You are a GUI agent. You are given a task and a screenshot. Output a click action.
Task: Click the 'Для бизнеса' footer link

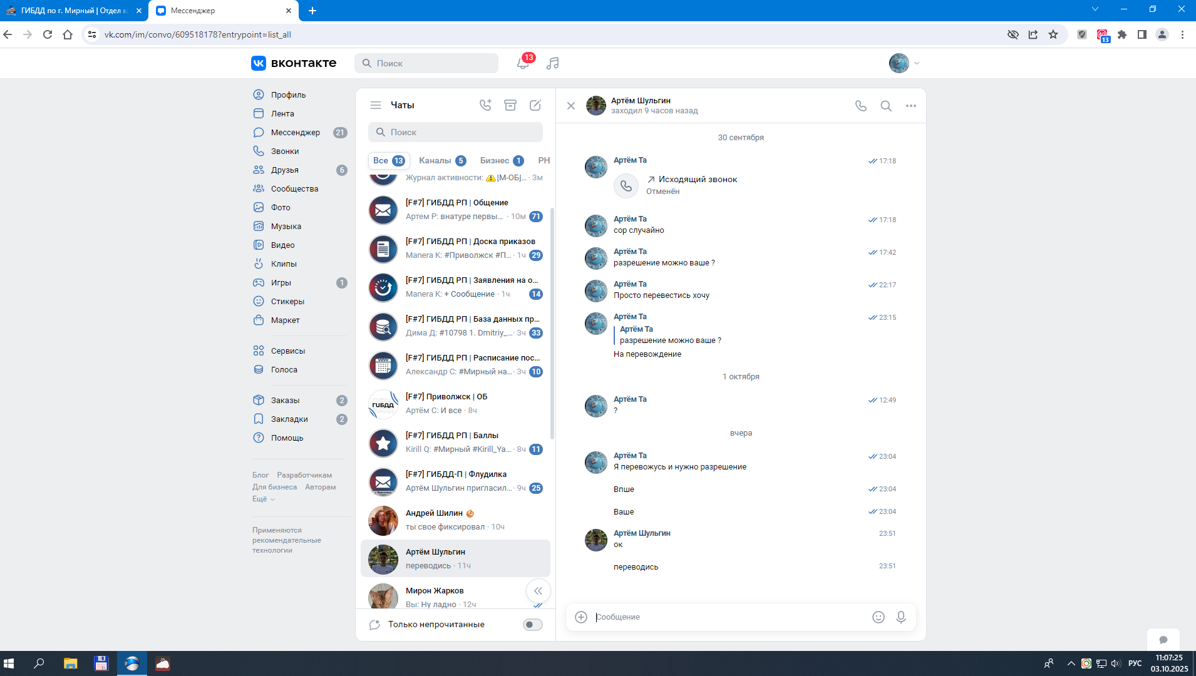click(x=274, y=487)
